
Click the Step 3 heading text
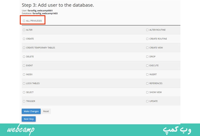click(x=58, y=5)
